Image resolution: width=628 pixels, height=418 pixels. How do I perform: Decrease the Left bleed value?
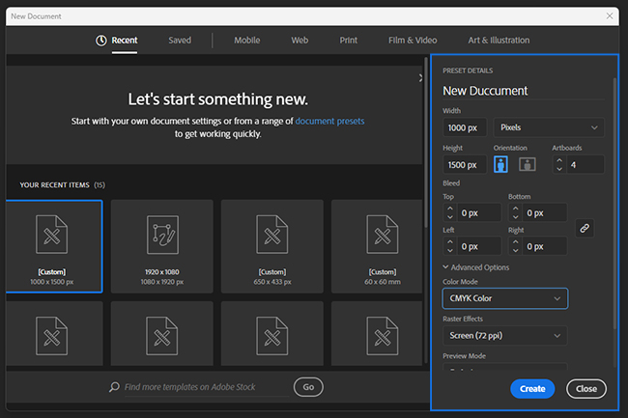[x=450, y=250]
